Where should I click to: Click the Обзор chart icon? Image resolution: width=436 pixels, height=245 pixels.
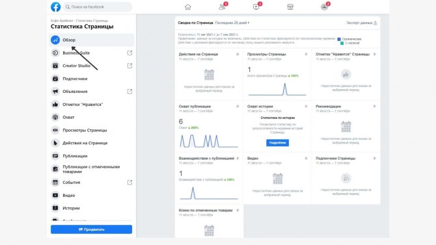point(55,40)
